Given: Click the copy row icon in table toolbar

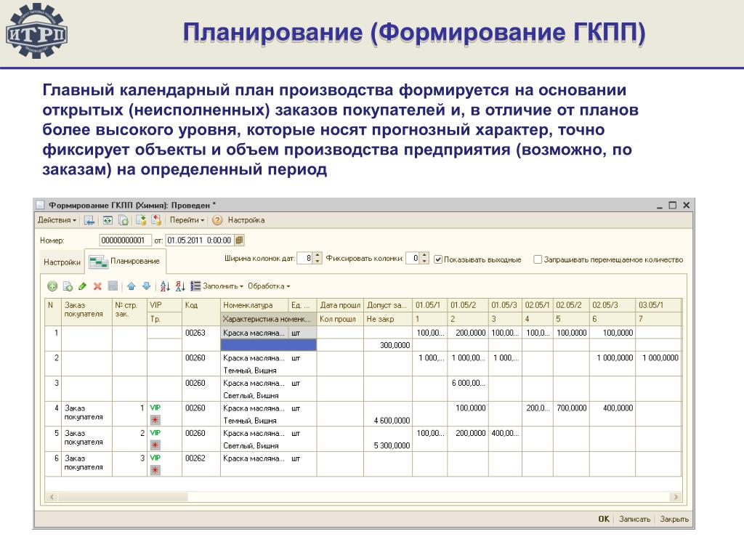Looking at the screenshot, I should point(68,286).
